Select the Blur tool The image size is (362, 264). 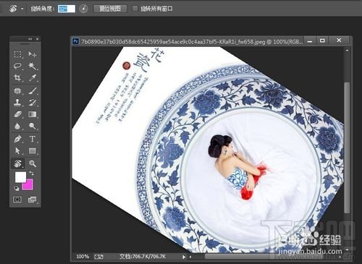pyautogui.click(x=17, y=126)
